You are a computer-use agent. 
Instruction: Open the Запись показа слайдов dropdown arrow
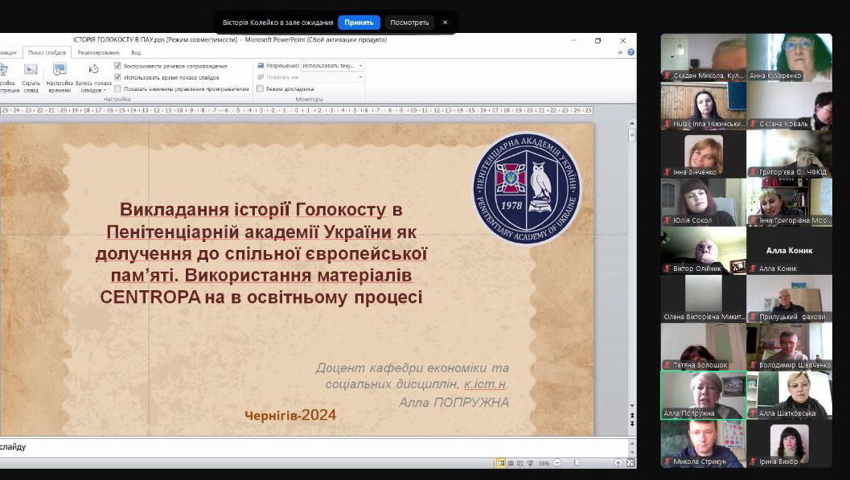coord(105,91)
